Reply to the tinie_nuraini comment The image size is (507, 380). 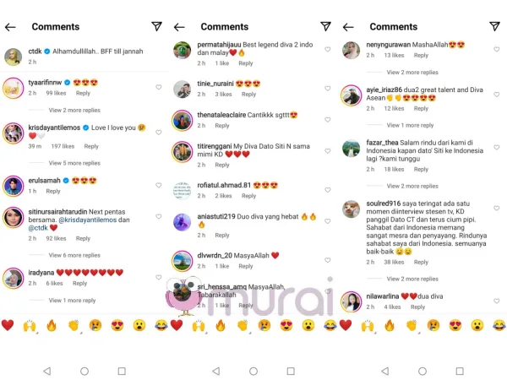coord(248,95)
